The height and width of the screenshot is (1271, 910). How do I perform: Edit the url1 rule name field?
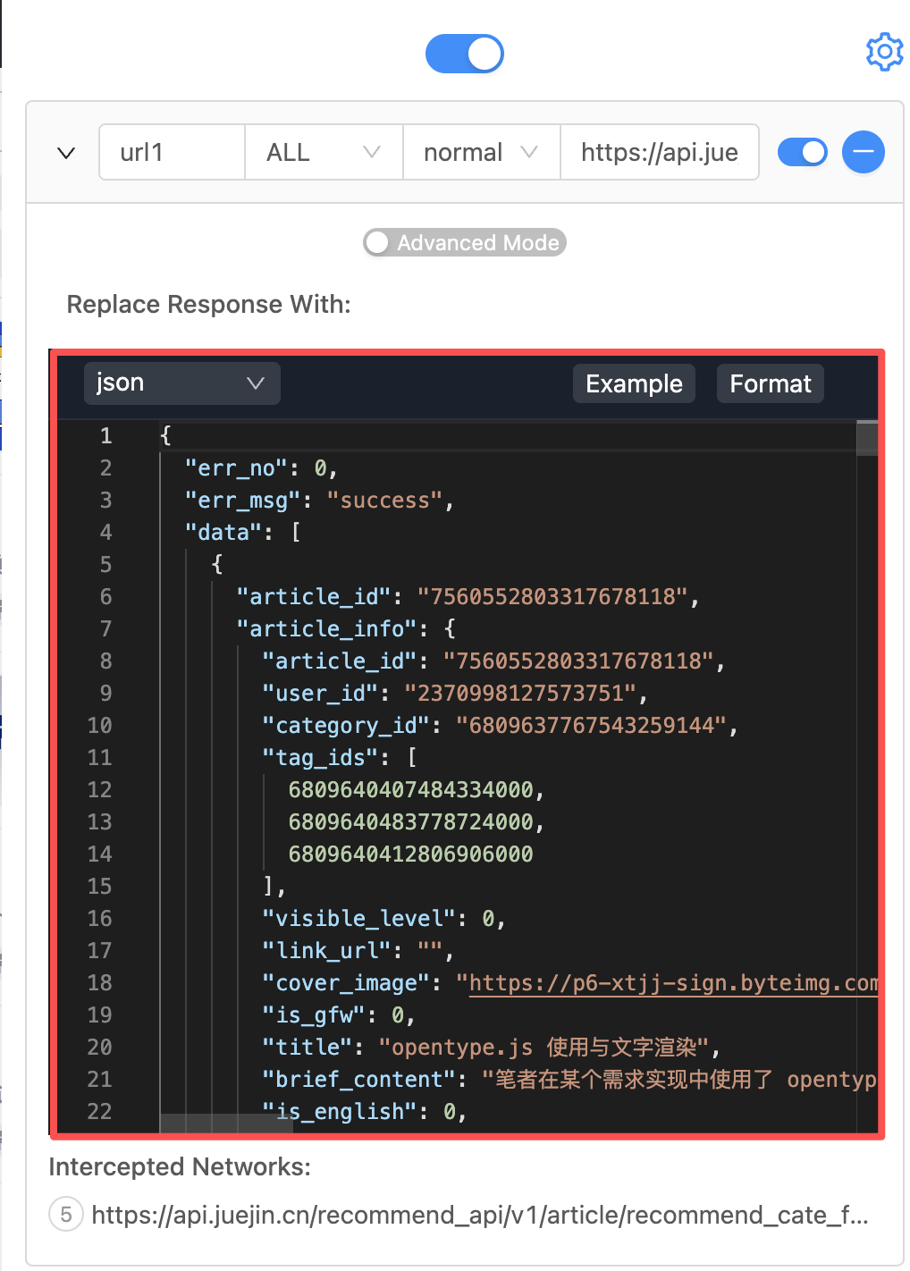point(172,153)
